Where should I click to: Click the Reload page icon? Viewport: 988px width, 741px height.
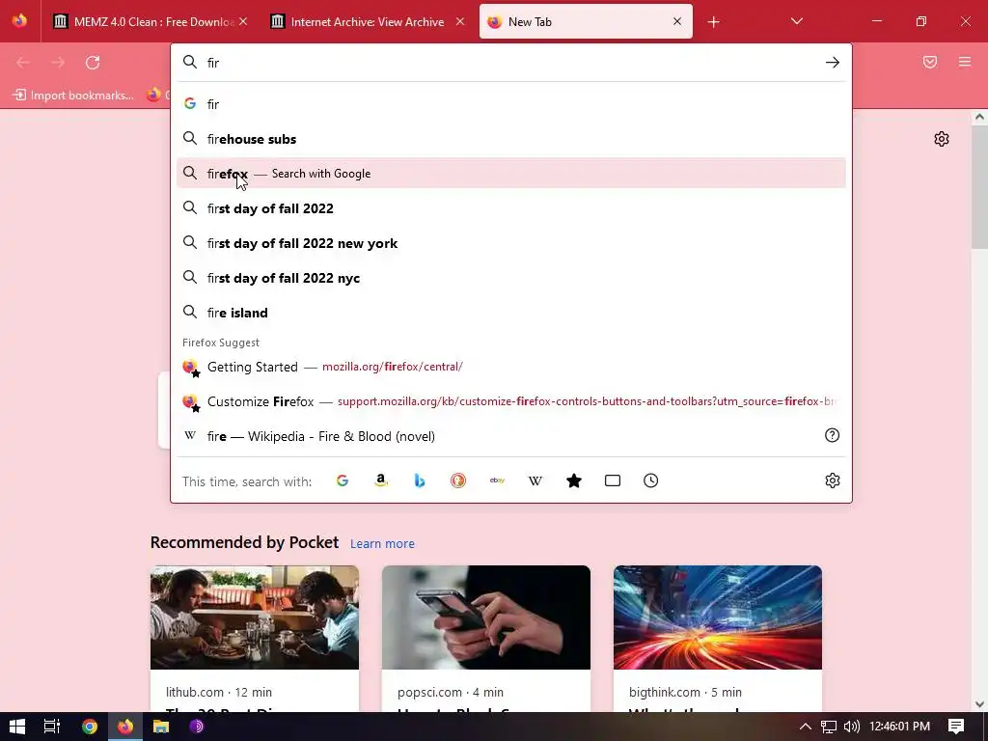(x=93, y=63)
